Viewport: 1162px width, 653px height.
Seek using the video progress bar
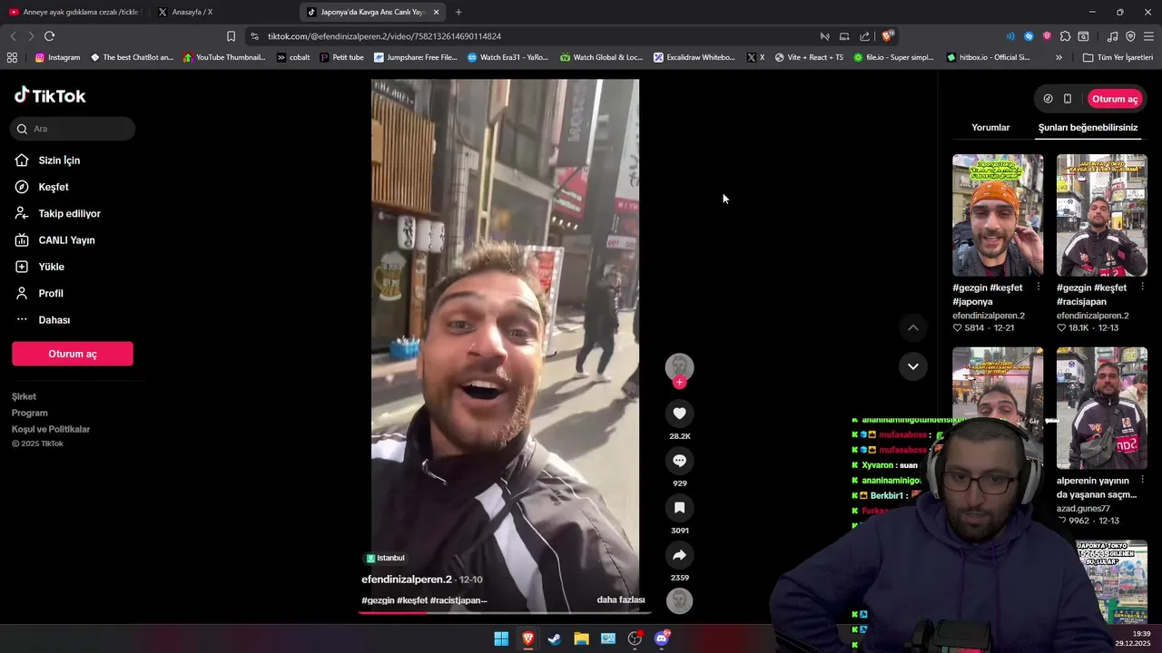[x=505, y=613]
